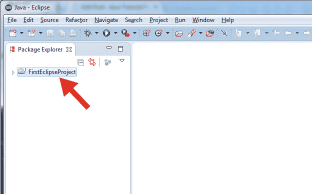Open the Debug configurations dropdown arrow

[96, 33]
